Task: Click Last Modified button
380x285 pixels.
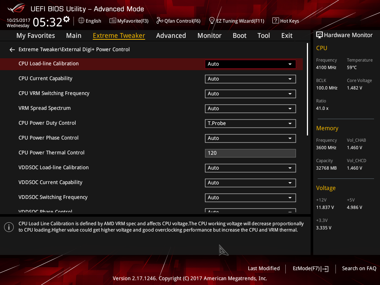Action: (264, 269)
